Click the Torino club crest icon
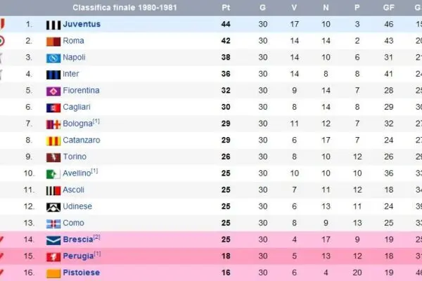 pyautogui.click(x=53, y=157)
